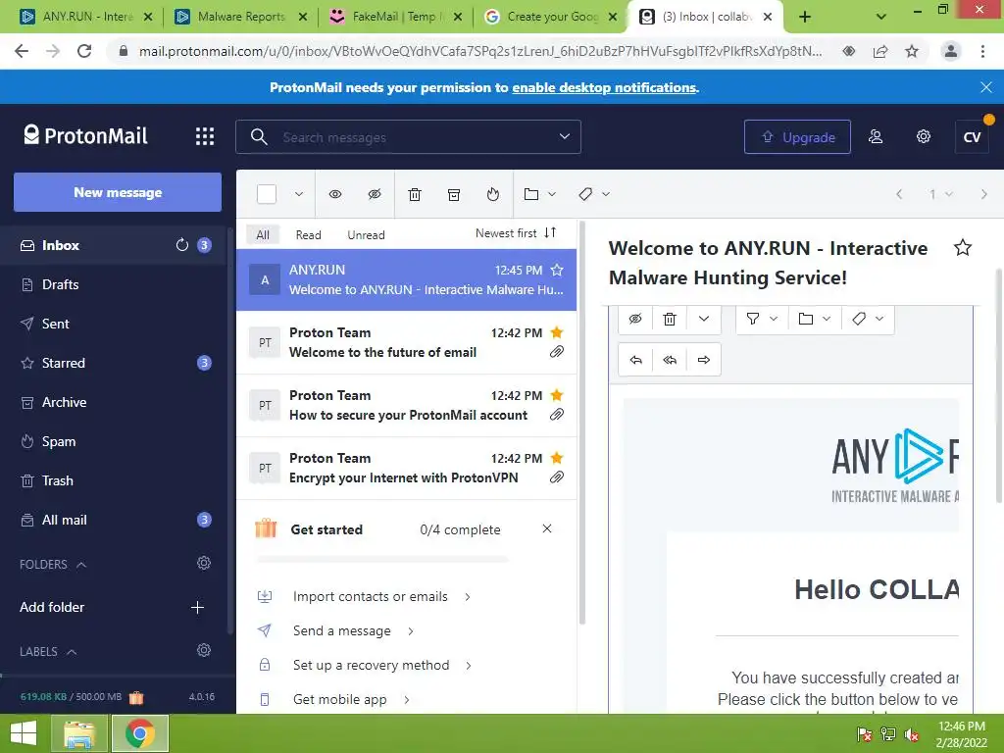This screenshot has width=1004, height=753.
Task: Trash the open message via message toolbar
Action: 670,319
